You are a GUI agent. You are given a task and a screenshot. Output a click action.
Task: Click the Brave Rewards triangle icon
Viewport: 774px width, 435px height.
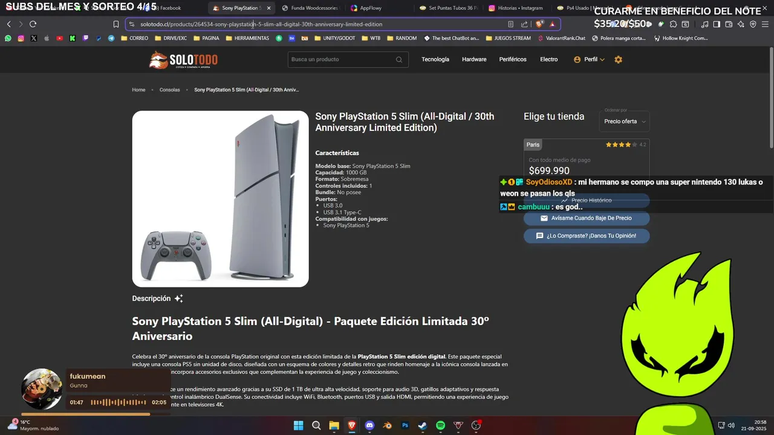tap(552, 24)
